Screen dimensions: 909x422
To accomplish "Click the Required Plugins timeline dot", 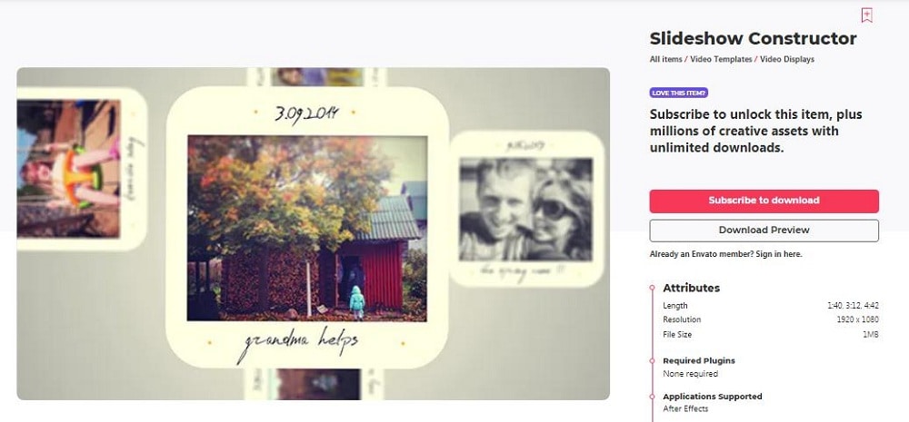I will point(652,360).
